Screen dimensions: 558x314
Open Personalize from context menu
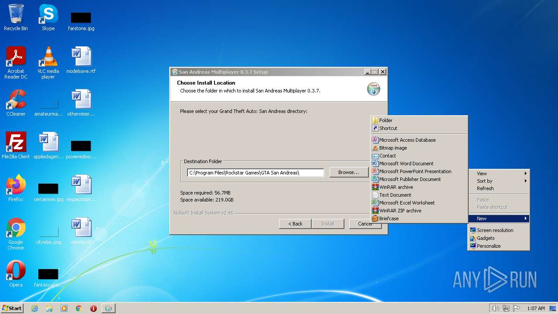click(x=499, y=246)
